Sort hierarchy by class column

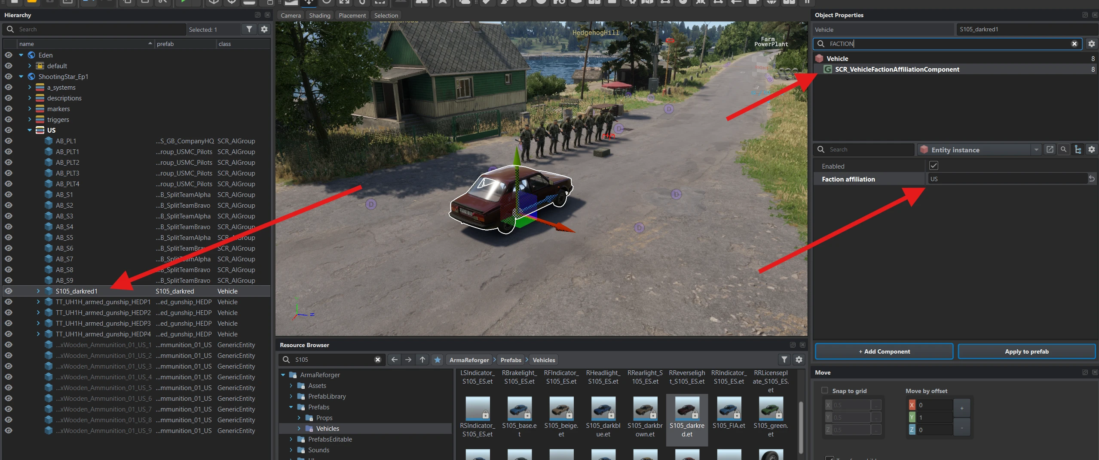coord(243,44)
